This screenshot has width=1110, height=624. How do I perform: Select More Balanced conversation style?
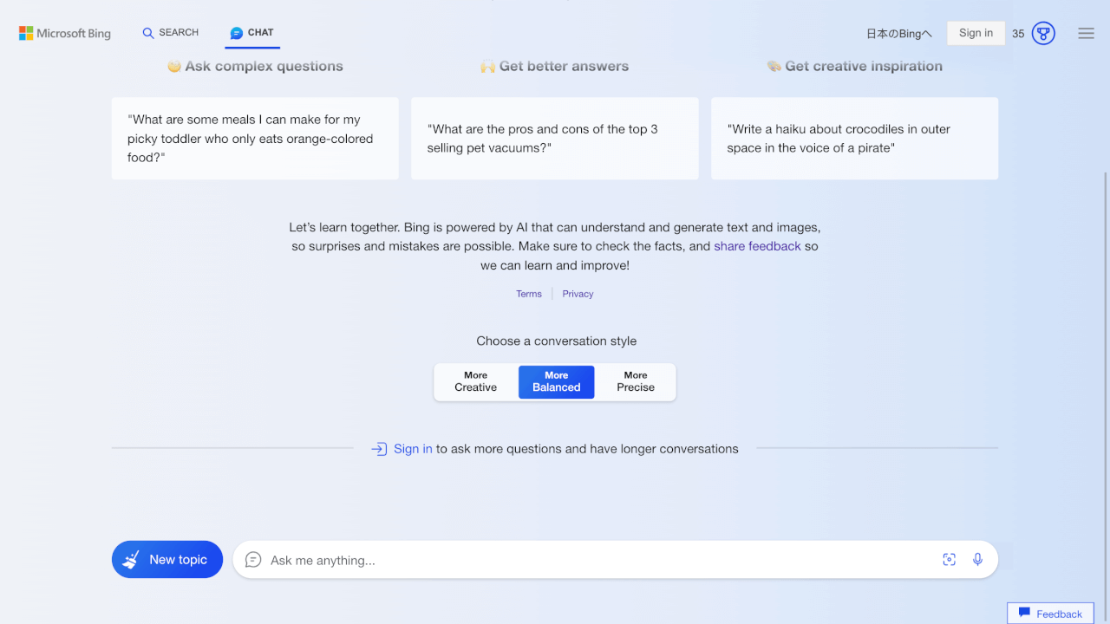point(557,382)
